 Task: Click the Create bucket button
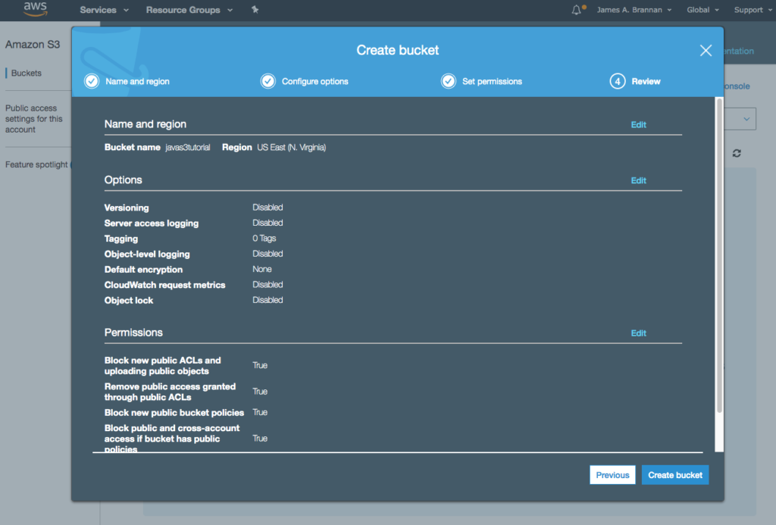[675, 475]
